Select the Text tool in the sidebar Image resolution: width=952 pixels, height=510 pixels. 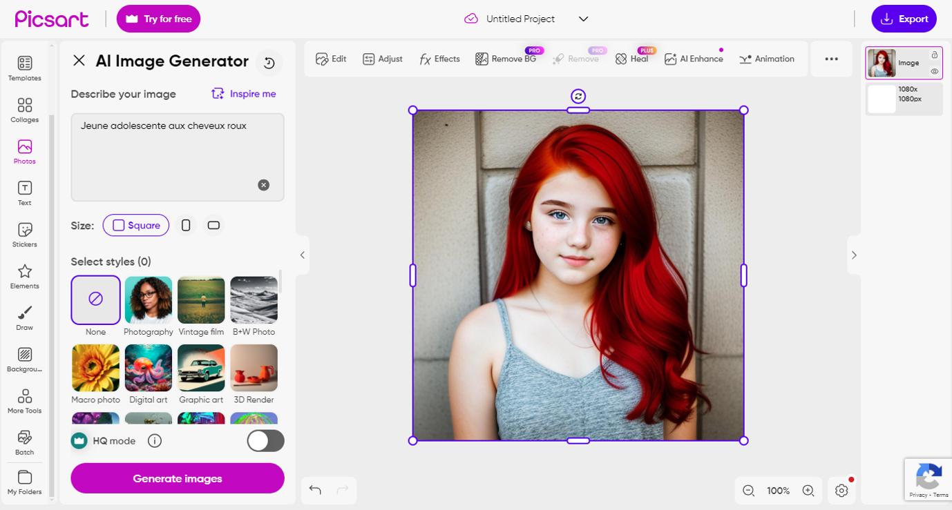point(24,193)
